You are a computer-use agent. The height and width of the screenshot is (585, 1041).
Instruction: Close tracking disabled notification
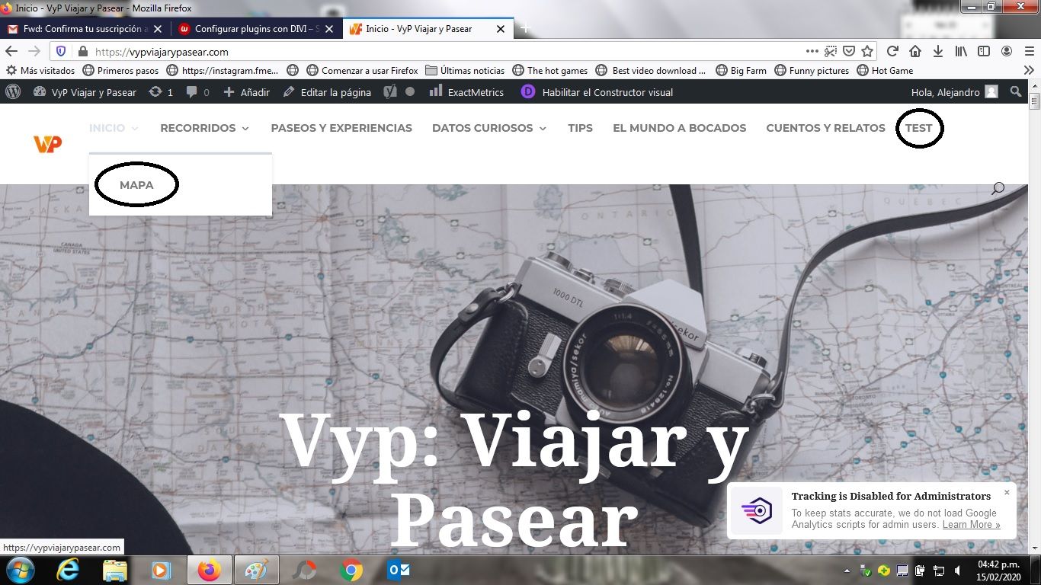[1007, 492]
